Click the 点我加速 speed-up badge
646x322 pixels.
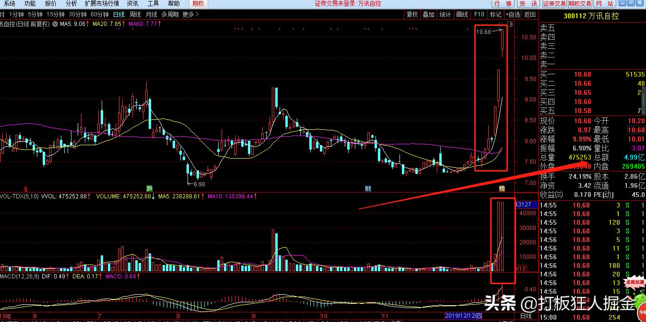click(x=636, y=283)
